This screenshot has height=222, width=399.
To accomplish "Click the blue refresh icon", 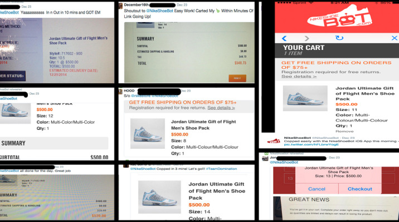I will [x=339, y=38].
